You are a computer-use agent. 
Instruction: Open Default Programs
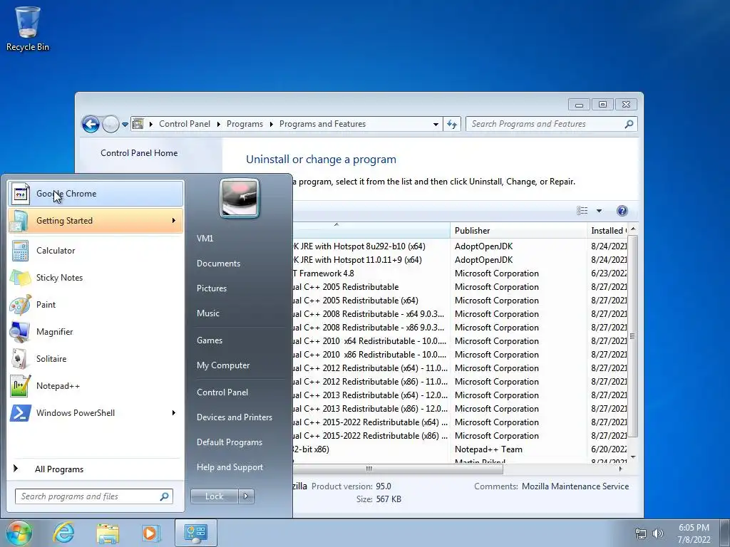coord(230,442)
